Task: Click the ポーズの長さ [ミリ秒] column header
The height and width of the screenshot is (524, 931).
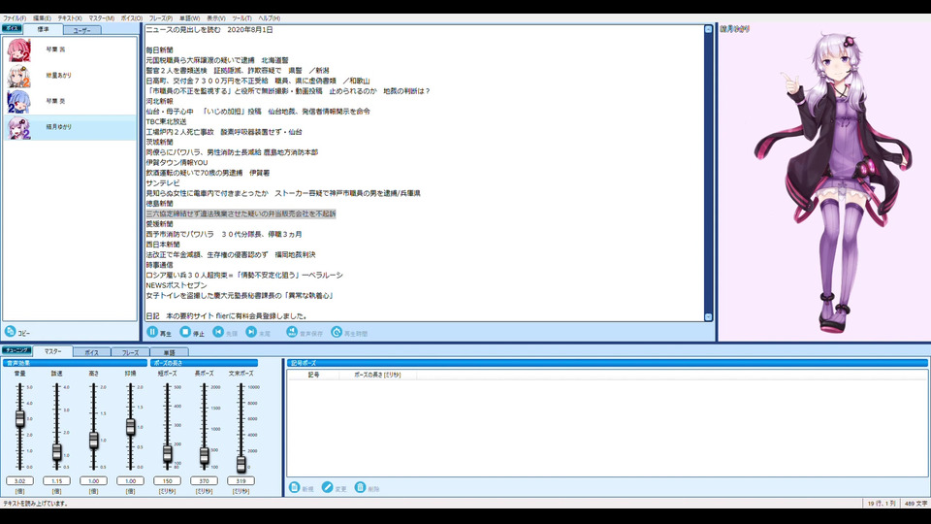Action: coord(377,375)
